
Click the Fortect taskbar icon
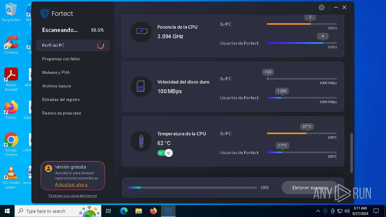point(168,211)
